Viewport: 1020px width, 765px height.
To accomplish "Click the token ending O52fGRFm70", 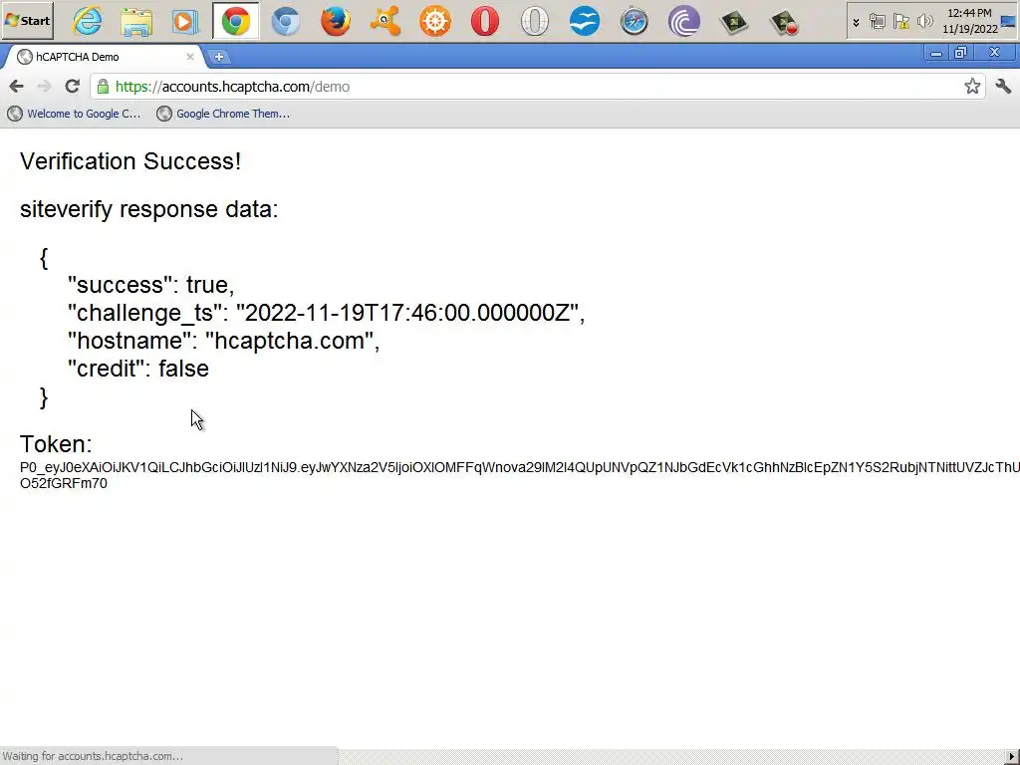I will (64, 483).
